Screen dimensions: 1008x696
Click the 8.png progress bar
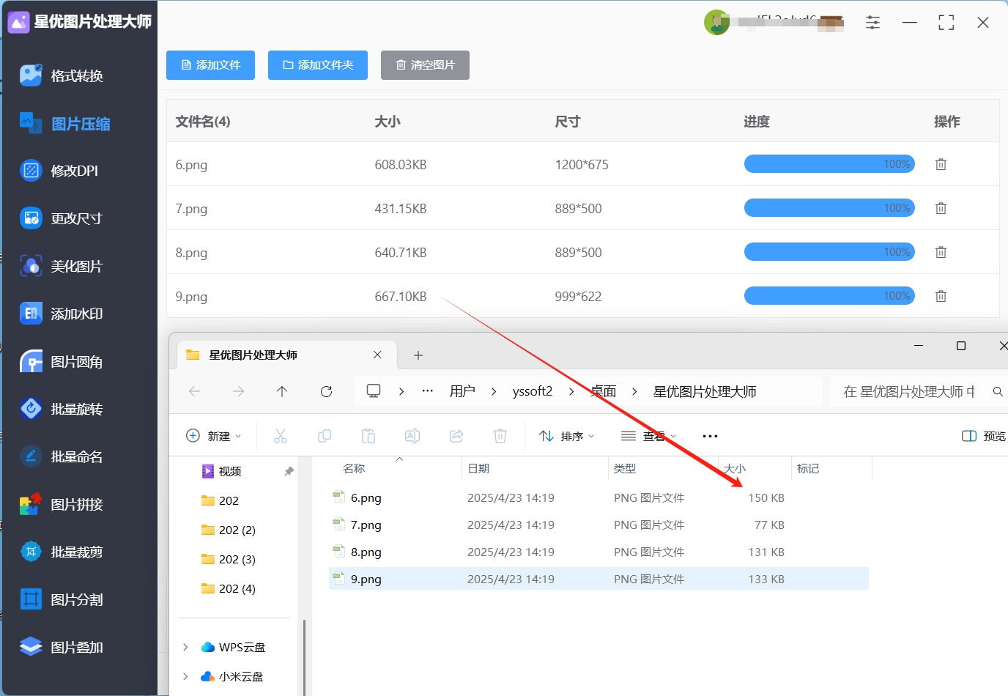(x=829, y=252)
